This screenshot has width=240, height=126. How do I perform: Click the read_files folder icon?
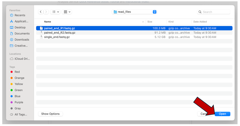115,12
